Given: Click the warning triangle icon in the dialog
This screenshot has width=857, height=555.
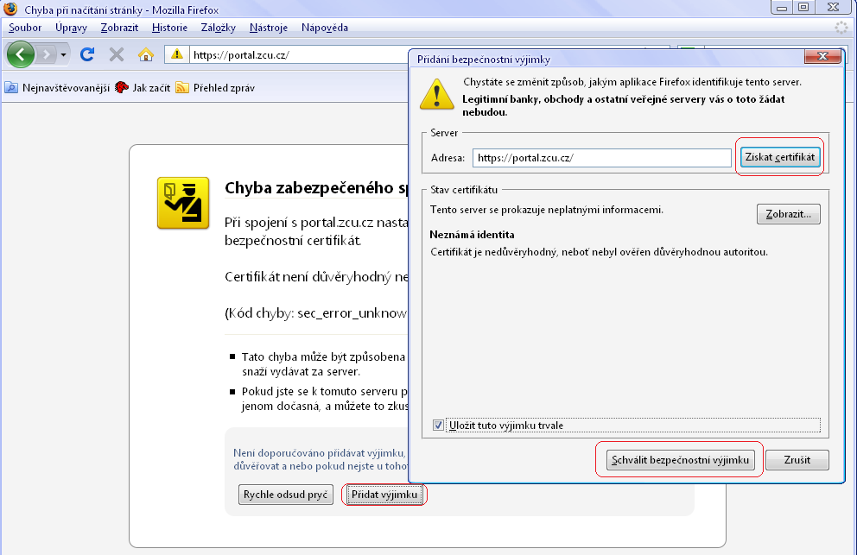Looking at the screenshot, I should click(436, 94).
